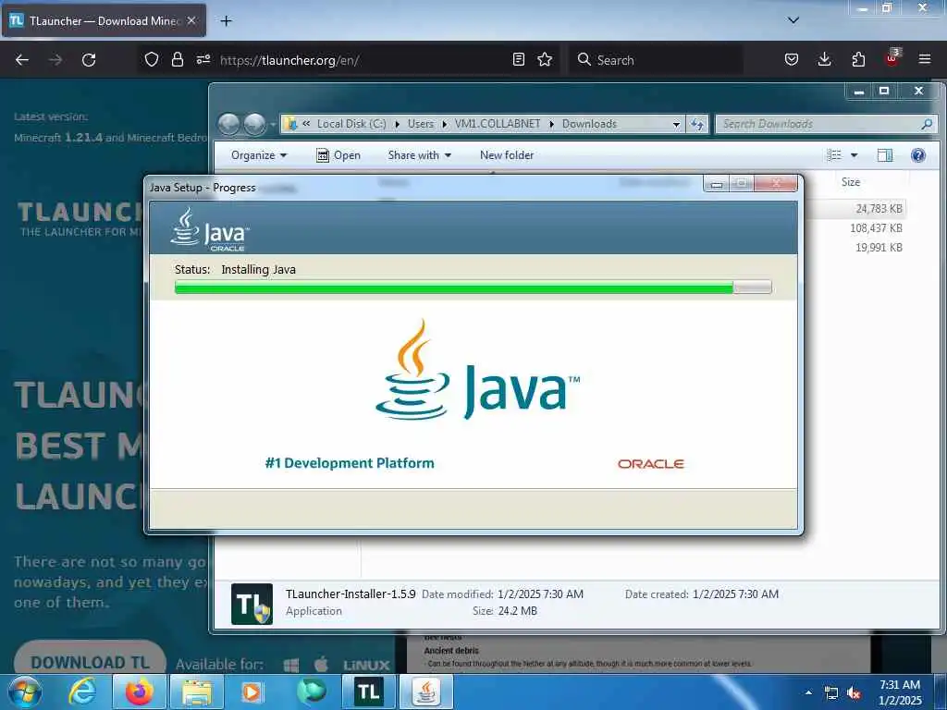947x710 pixels.
Task: Open the Firefox extensions puzzle icon
Action: [858, 59]
